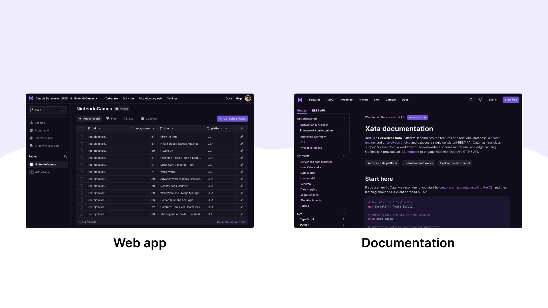Click Generate random data link
This screenshot has width=548, height=308.
(x=231, y=222)
